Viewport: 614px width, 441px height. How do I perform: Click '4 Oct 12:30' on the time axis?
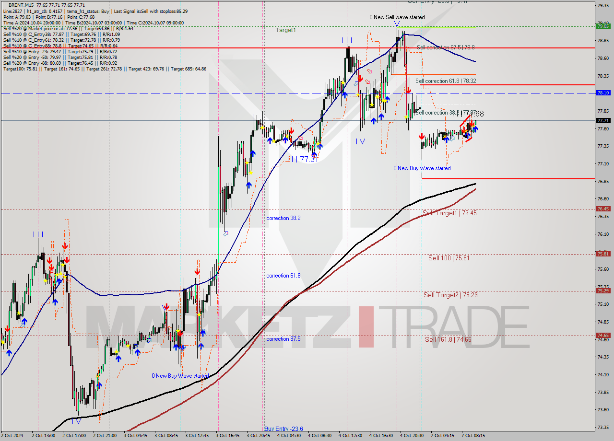[x=350, y=436]
